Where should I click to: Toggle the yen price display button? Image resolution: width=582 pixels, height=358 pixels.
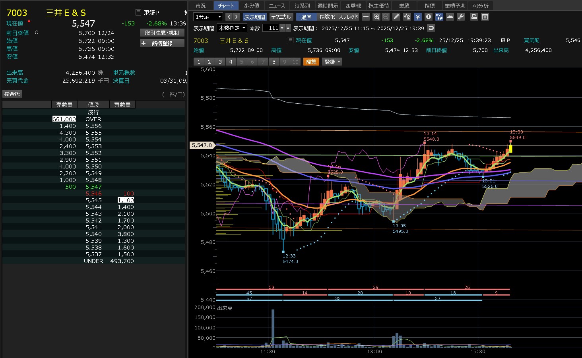coord(417,17)
